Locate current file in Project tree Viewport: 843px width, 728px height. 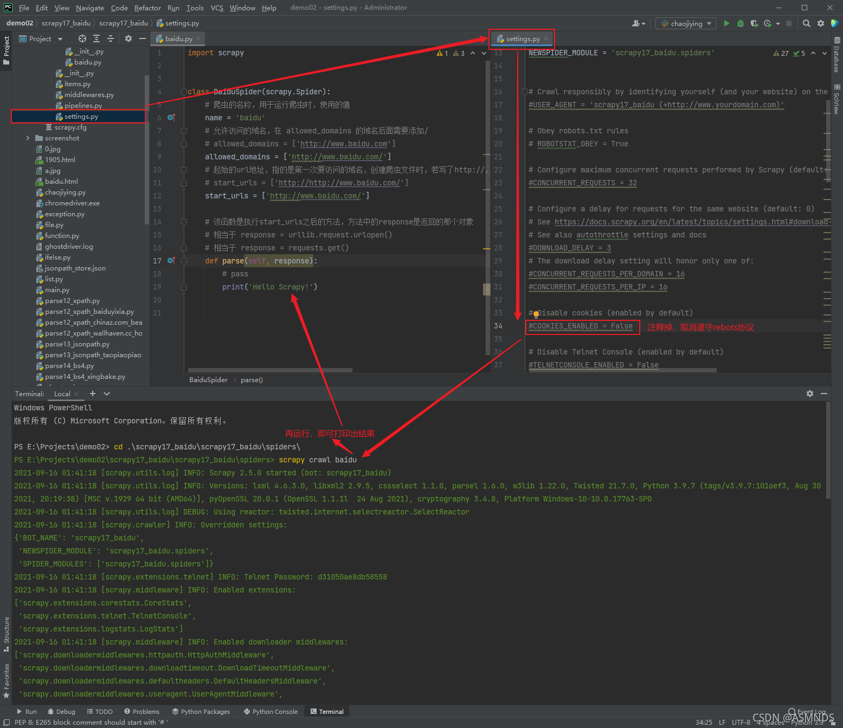click(82, 38)
